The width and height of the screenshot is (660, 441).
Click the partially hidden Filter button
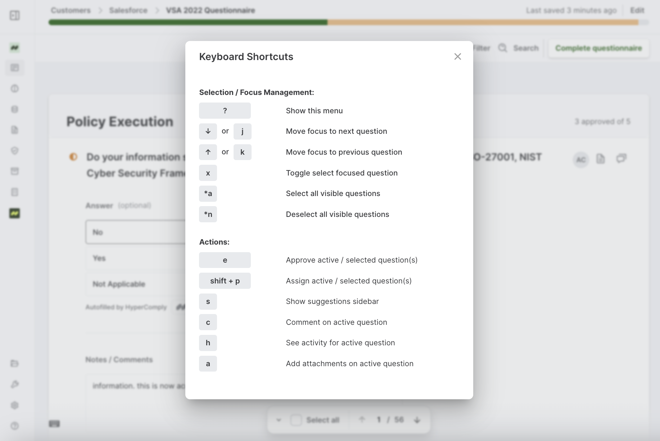[x=482, y=48]
